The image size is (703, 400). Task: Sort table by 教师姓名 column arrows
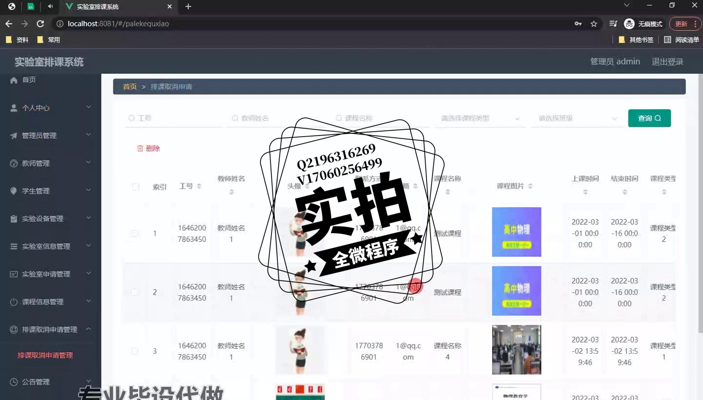231,192
